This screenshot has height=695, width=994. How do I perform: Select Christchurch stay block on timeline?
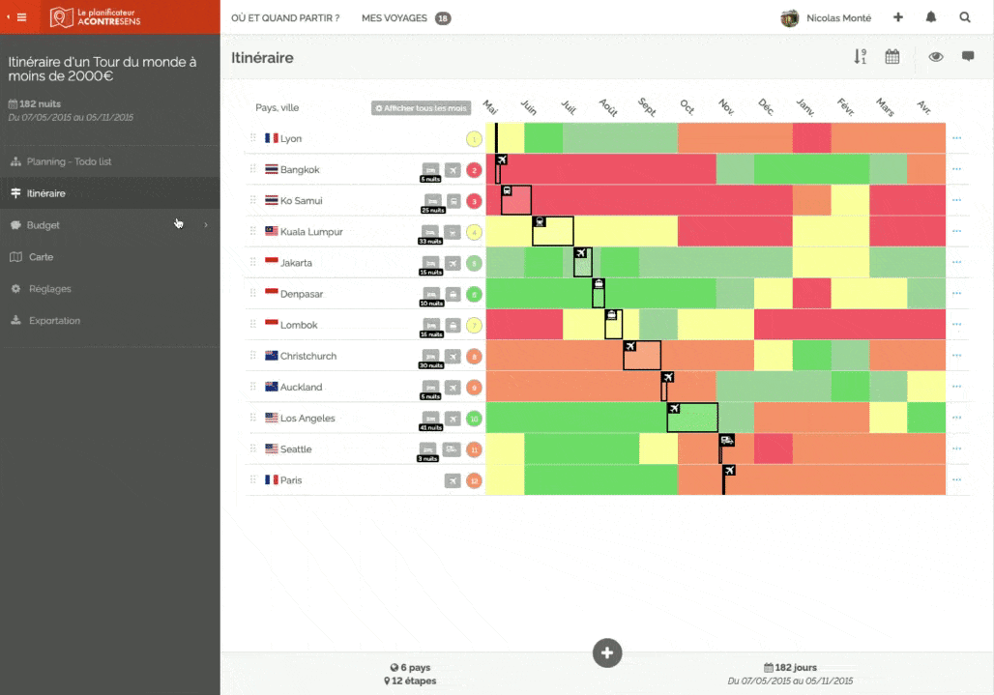pyautogui.click(x=642, y=356)
